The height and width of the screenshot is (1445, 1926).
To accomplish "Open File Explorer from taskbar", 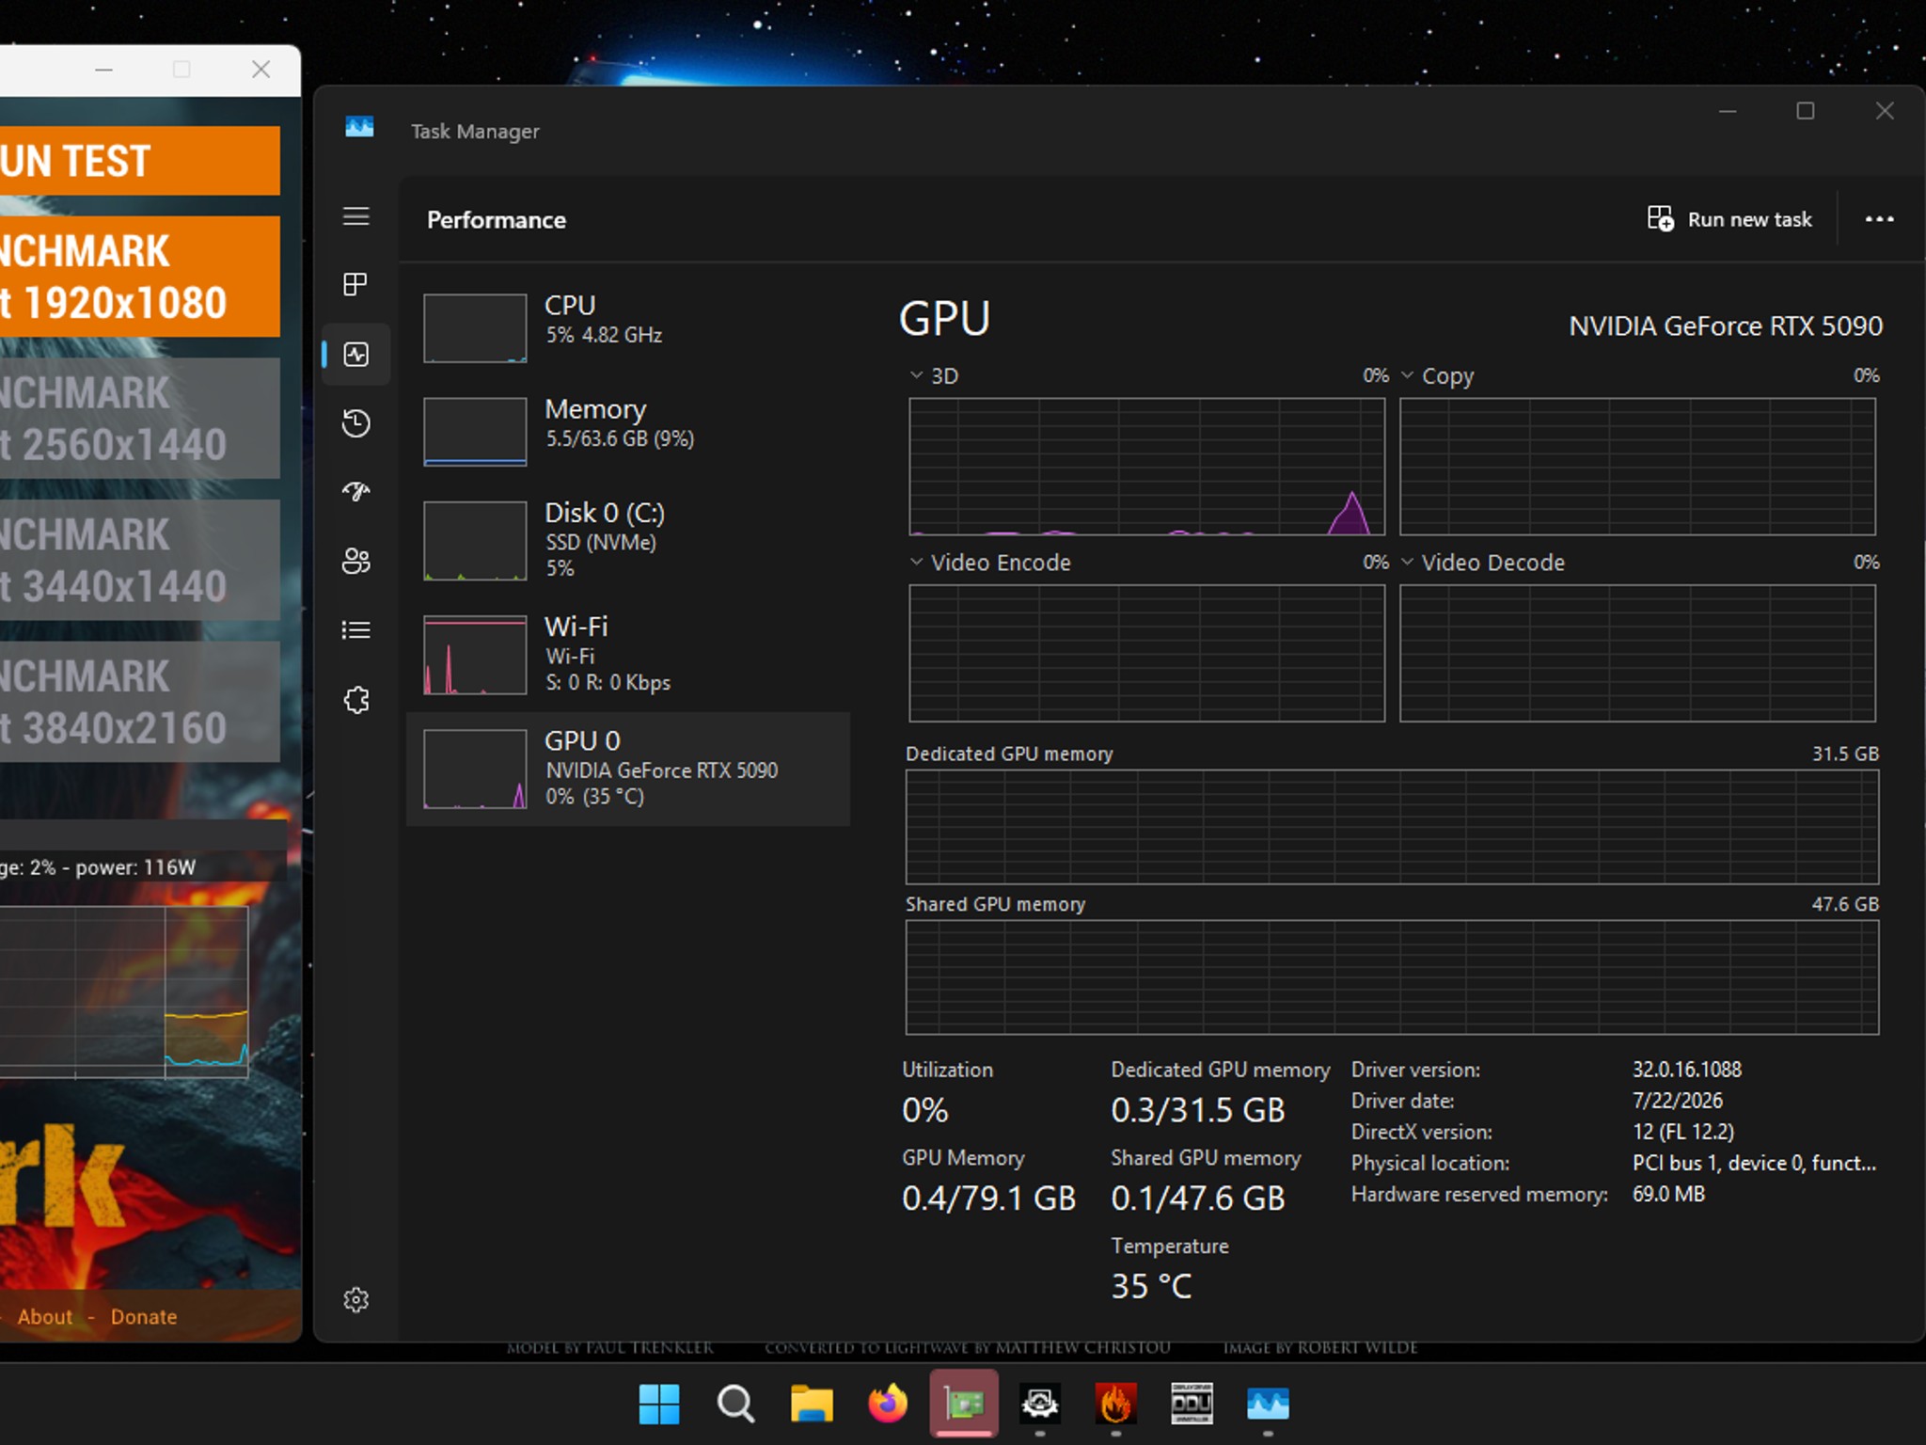I will click(x=812, y=1405).
